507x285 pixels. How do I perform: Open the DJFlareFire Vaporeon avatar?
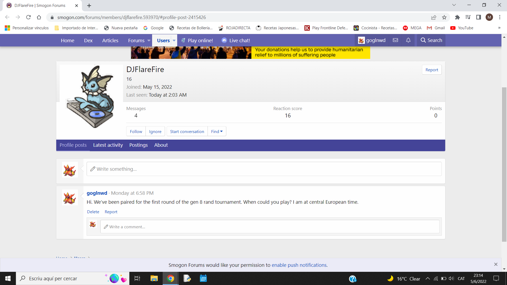point(91,97)
